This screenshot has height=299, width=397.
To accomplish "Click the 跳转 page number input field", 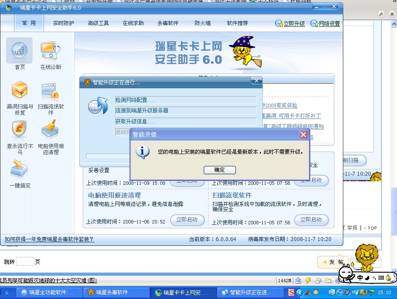I will click(25, 261).
